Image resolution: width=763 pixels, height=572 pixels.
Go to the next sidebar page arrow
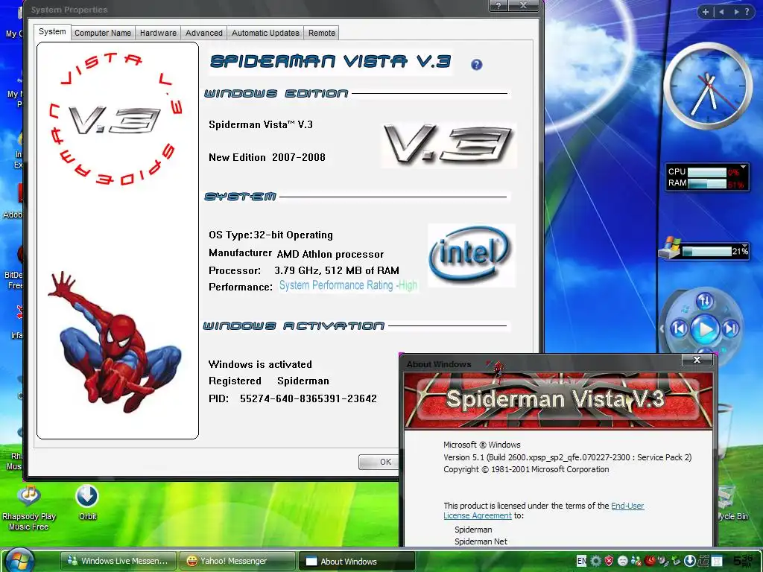[736, 12]
